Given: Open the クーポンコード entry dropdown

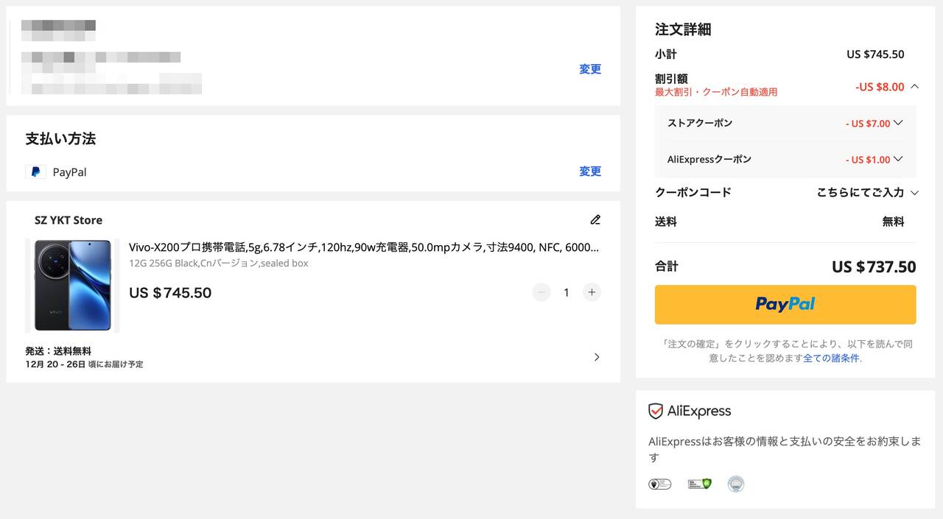Looking at the screenshot, I should point(914,193).
